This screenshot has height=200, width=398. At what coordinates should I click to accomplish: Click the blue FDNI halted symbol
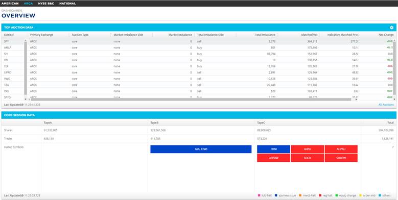[273, 149]
